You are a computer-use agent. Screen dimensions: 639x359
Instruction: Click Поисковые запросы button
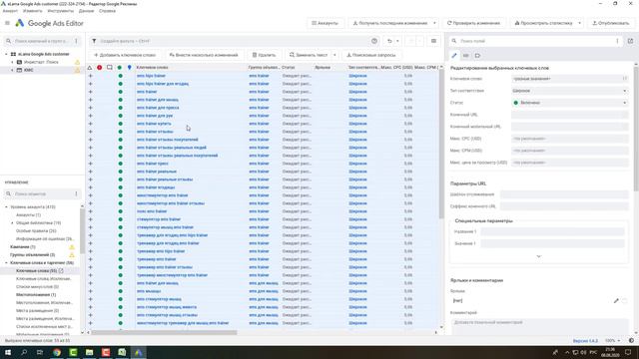pyautogui.click(x=370, y=55)
